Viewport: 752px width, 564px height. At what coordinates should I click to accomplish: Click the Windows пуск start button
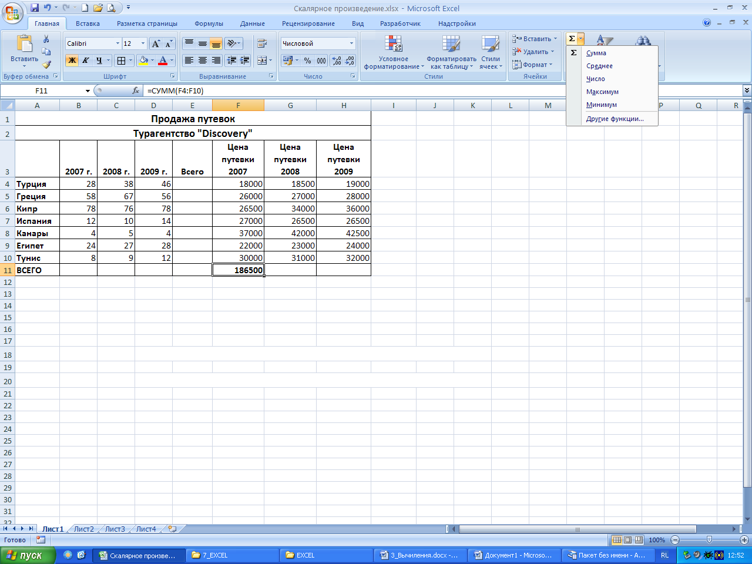click(x=28, y=555)
